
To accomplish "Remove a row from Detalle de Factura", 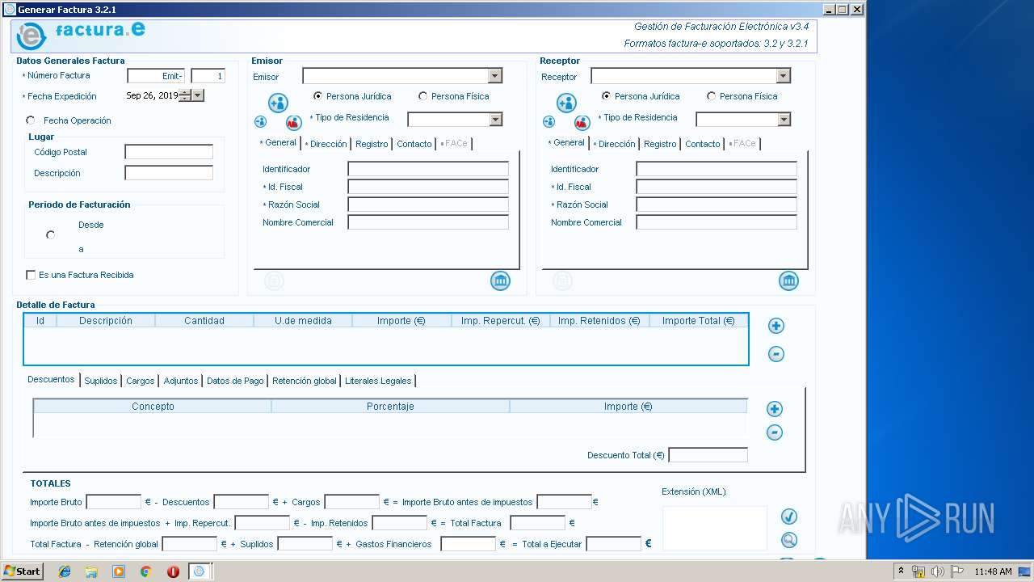I will [x=776, y=354].
